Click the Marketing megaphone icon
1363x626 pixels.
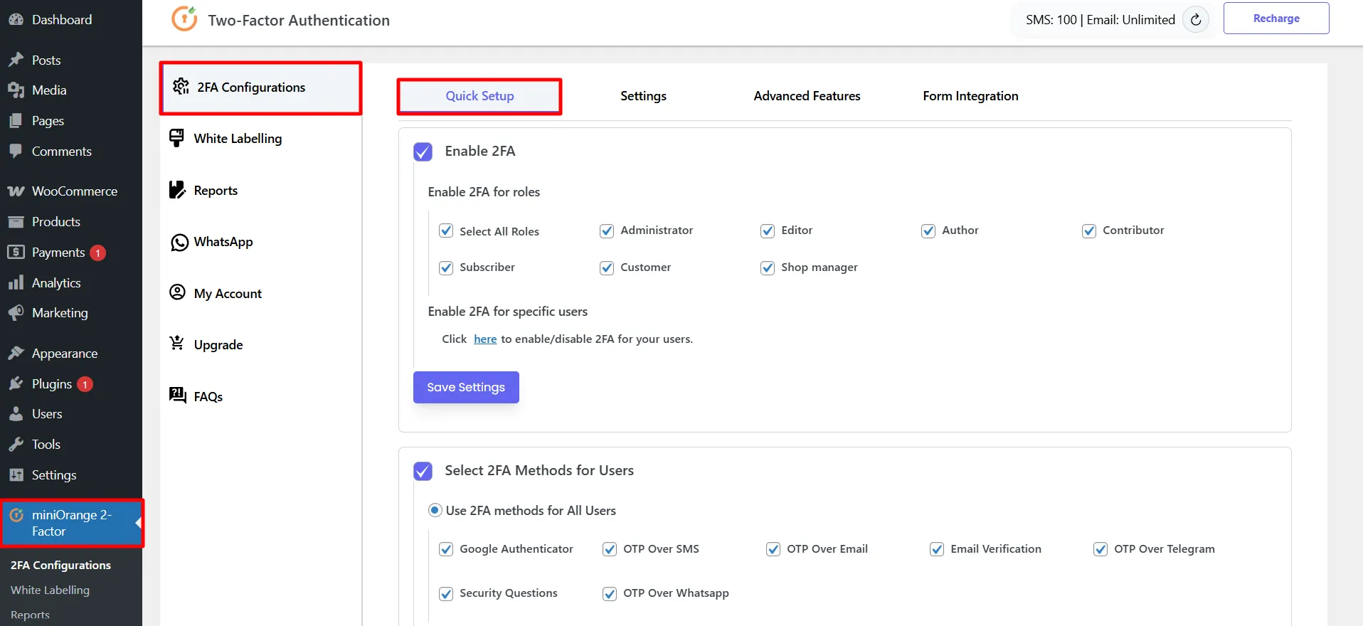point(16,313)
